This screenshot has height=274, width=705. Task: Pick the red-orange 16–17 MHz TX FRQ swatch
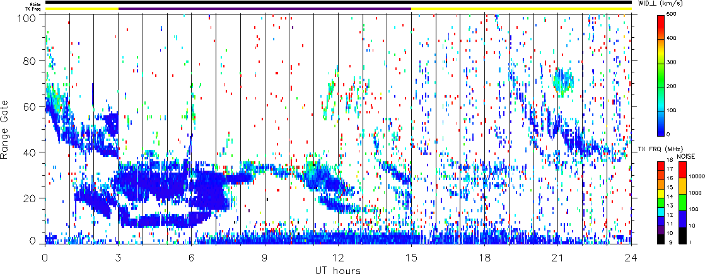click(x=661, y=175)
